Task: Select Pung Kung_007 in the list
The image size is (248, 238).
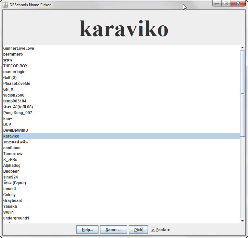Action: click(x=121, y=113)
